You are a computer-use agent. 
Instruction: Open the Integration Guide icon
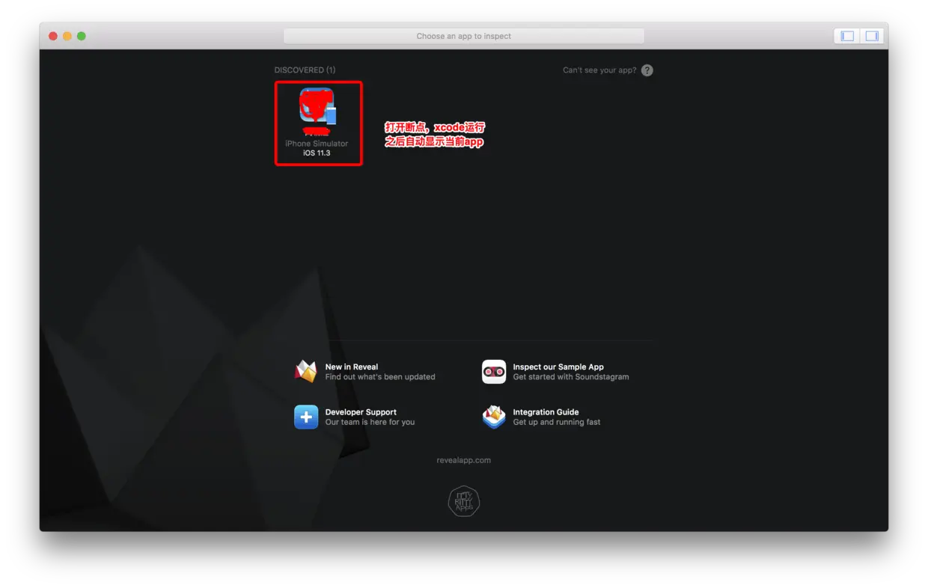[x=494, y=417]
